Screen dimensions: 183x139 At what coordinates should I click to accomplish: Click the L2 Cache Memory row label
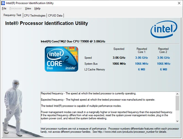pyautogui.click(x=95, y=69)
